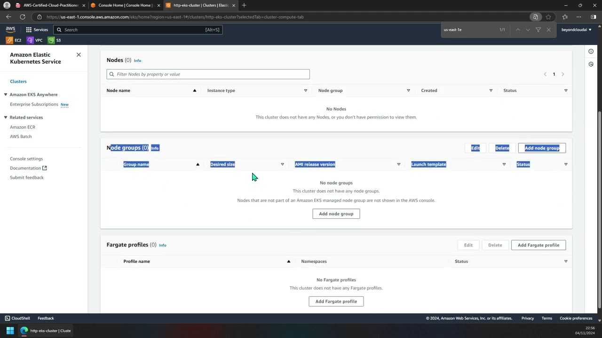Open the Edge http-eks-cluster taskbar item

click(x=46, y=330)
